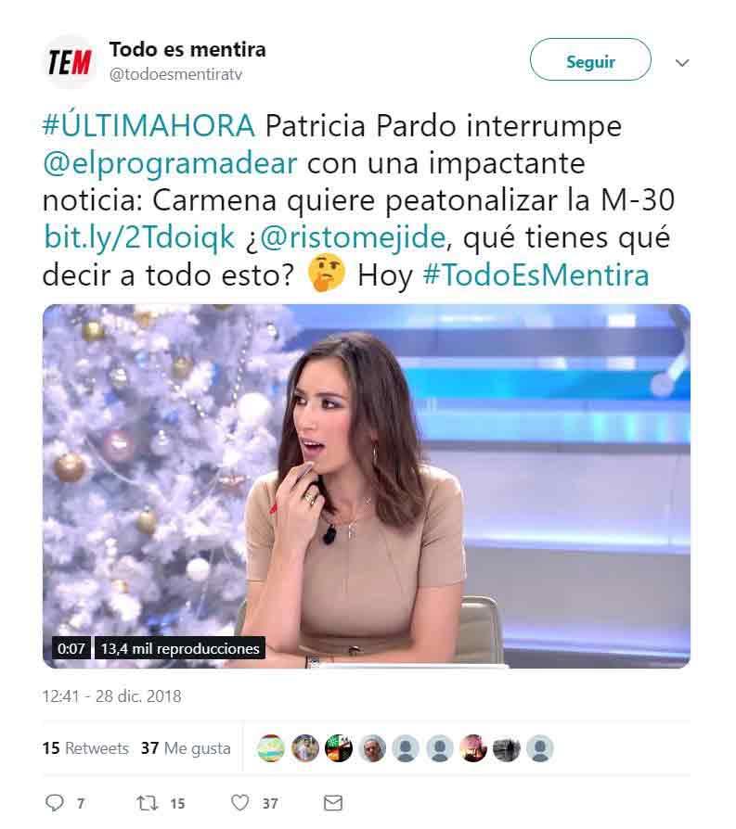Image resolution: width=736 pixels, height=829 pixels.
Task: Open the TEM profile avatar
Action: 70,62
